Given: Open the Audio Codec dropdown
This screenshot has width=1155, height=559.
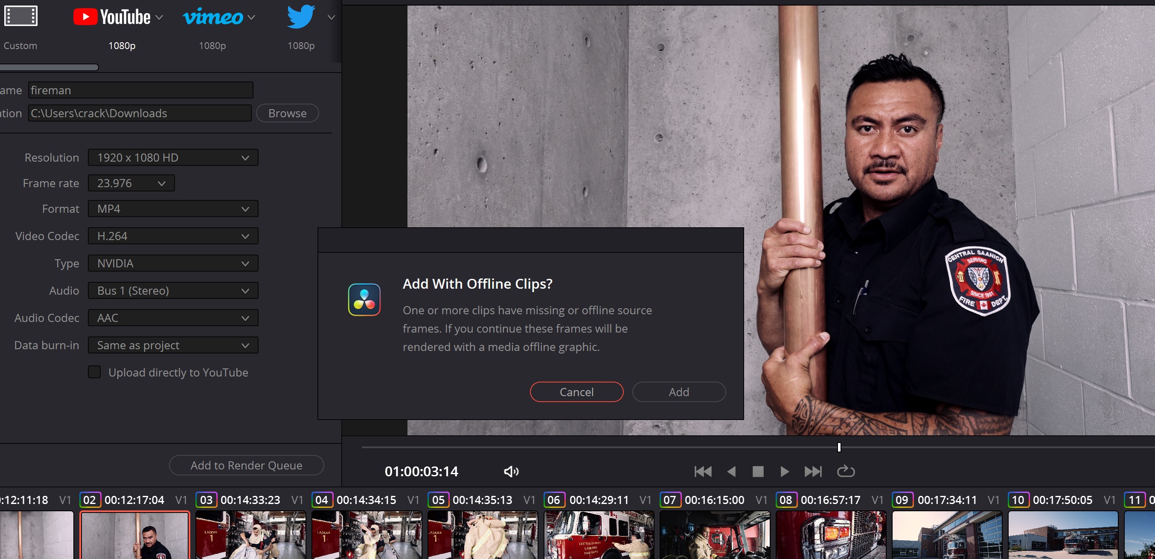Looking at the screenshot, I should coord(173,318).
